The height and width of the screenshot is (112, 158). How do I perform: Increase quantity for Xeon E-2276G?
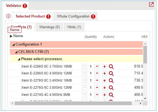(x=97, y=88)
